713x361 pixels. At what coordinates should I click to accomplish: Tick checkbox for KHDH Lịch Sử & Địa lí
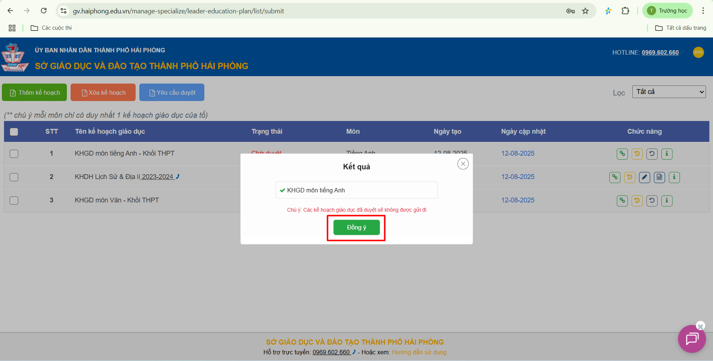pyautogui.click(x=14, y=177)
